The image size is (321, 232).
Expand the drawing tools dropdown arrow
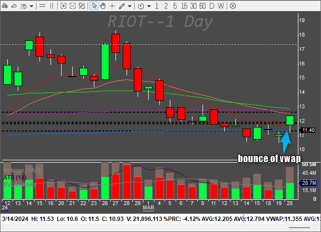point(129,6)
